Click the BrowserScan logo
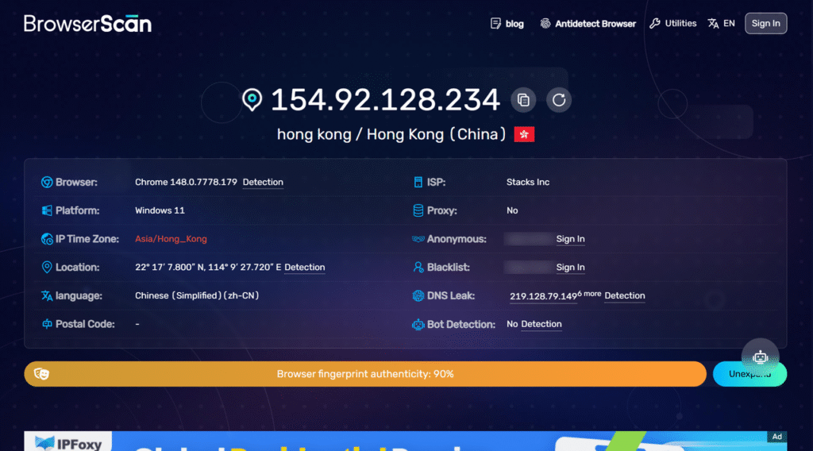The image size is (813, 451). coord(87,23)
